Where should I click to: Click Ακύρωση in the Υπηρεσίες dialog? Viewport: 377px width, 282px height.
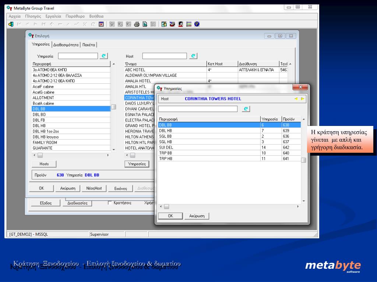[197, 216]
